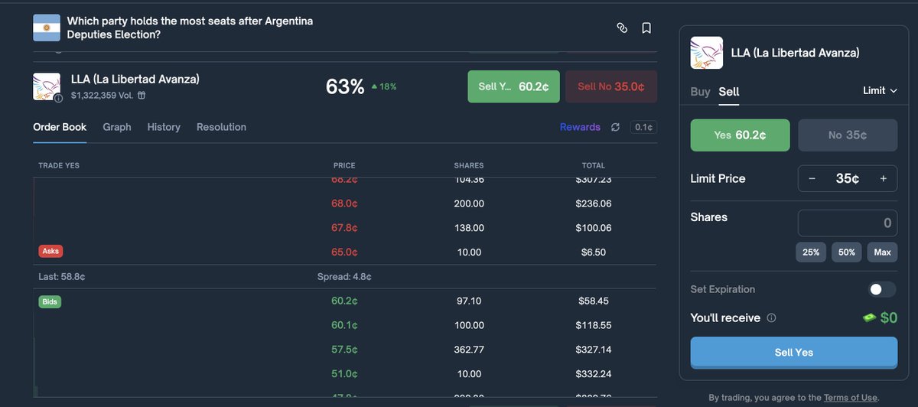The height and width of the screenshot is (407, 918).
Task: Click the blue Sell Yes submit button
Action: coord(794,353)
